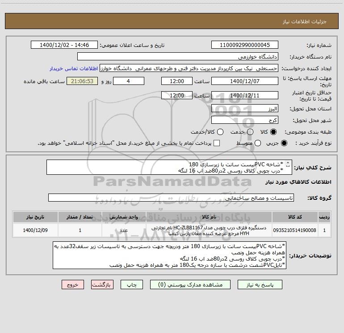Click the 'خروج' exit button

73,285
